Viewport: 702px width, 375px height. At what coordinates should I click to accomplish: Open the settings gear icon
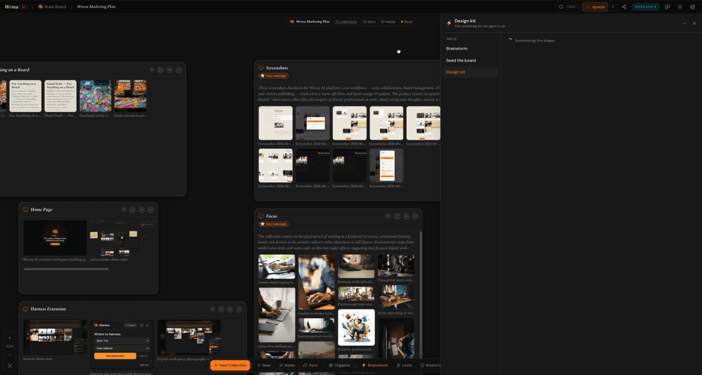[692, 7]
